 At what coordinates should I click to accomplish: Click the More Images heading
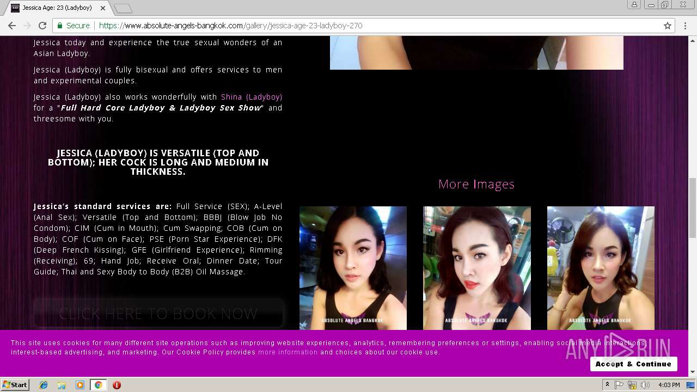point(476,184)
